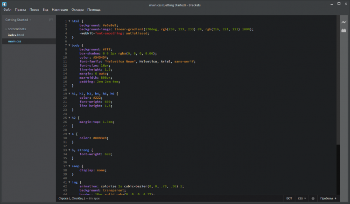Open index.html in the file tree
The width and height of the screenshot is (350, 204).
point(16,35)
